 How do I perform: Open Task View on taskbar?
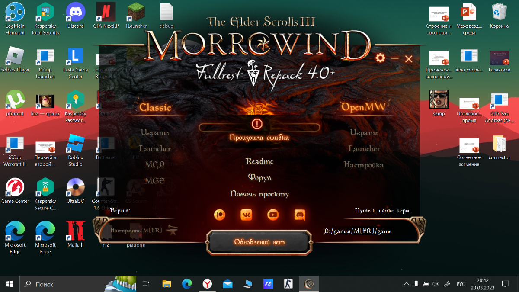pos(146,284)
